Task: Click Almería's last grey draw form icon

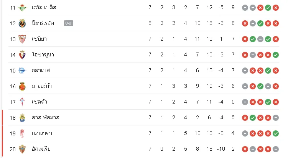Action: click(276, 149)
